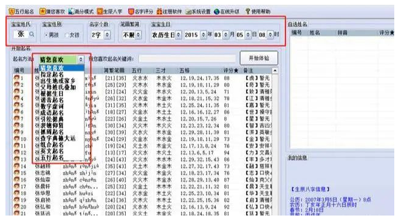The image size is (404, 221).
Task: Open the 生辰八字 toolbar icon
Action: [100, 12]
